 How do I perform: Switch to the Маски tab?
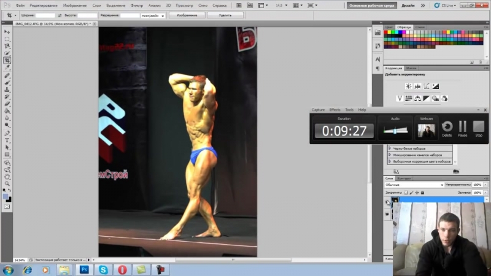[411, 68]
